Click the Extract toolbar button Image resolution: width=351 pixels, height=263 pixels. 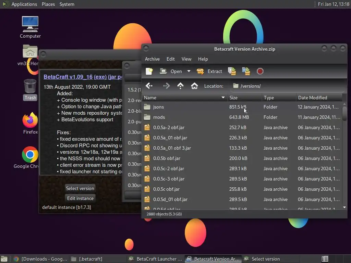pos(209,71)
